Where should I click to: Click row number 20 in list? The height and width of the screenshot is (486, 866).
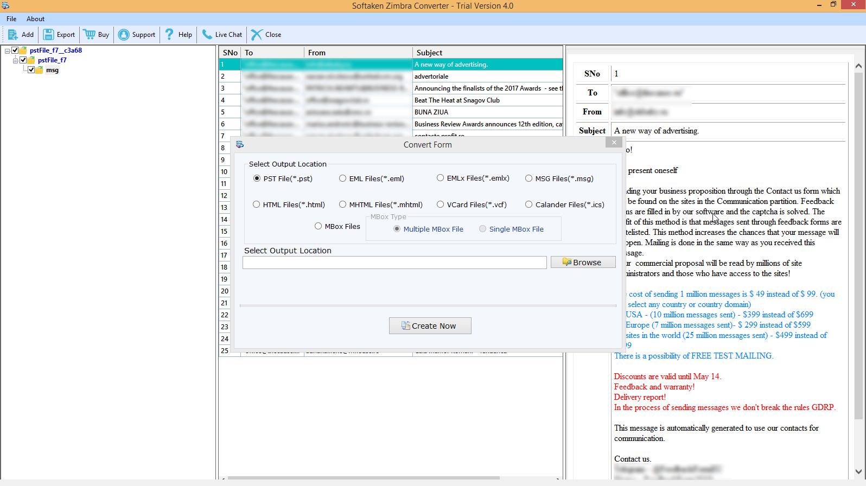[224, 291]
